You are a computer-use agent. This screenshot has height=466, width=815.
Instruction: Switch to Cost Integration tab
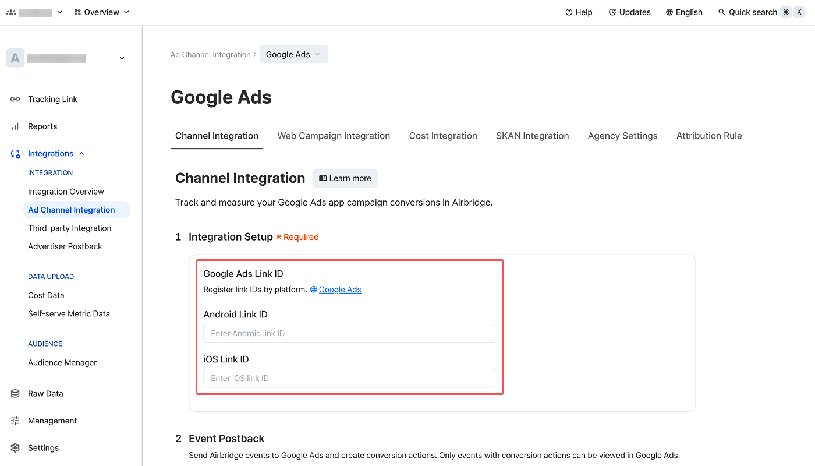(x=443, y=136)
